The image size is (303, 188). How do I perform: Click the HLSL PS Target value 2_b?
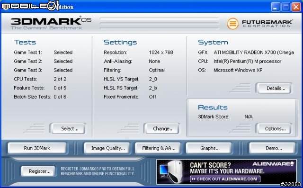[153, 88]
